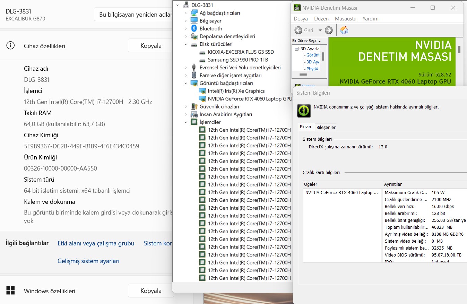Open the Düzen menu

pyautogui.click(x=321, y=19)
